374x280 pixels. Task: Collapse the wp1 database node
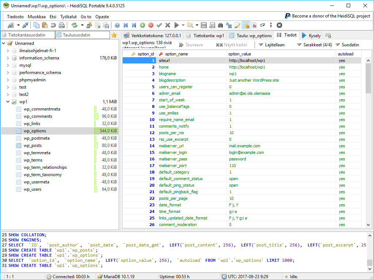(x=8, y=102)
